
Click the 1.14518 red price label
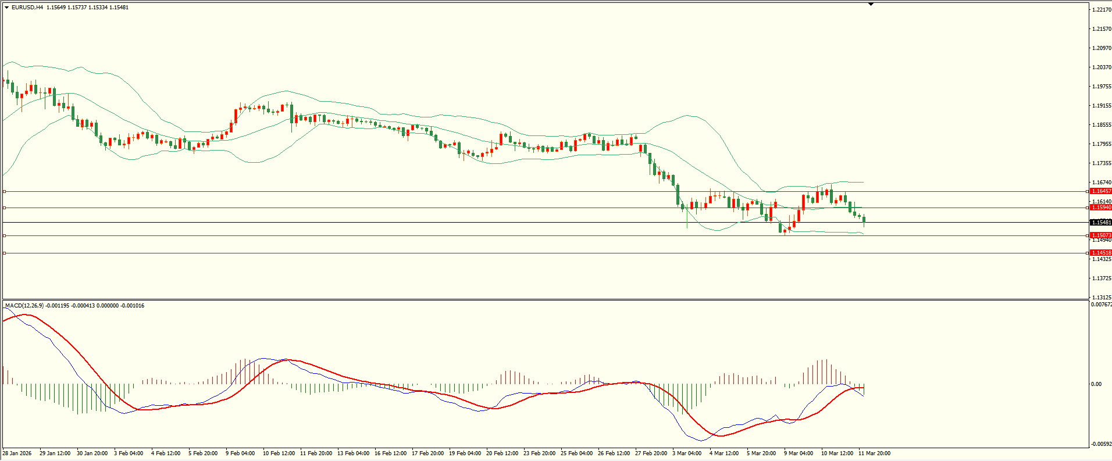pyautogui.click(x=1101, y=253)
